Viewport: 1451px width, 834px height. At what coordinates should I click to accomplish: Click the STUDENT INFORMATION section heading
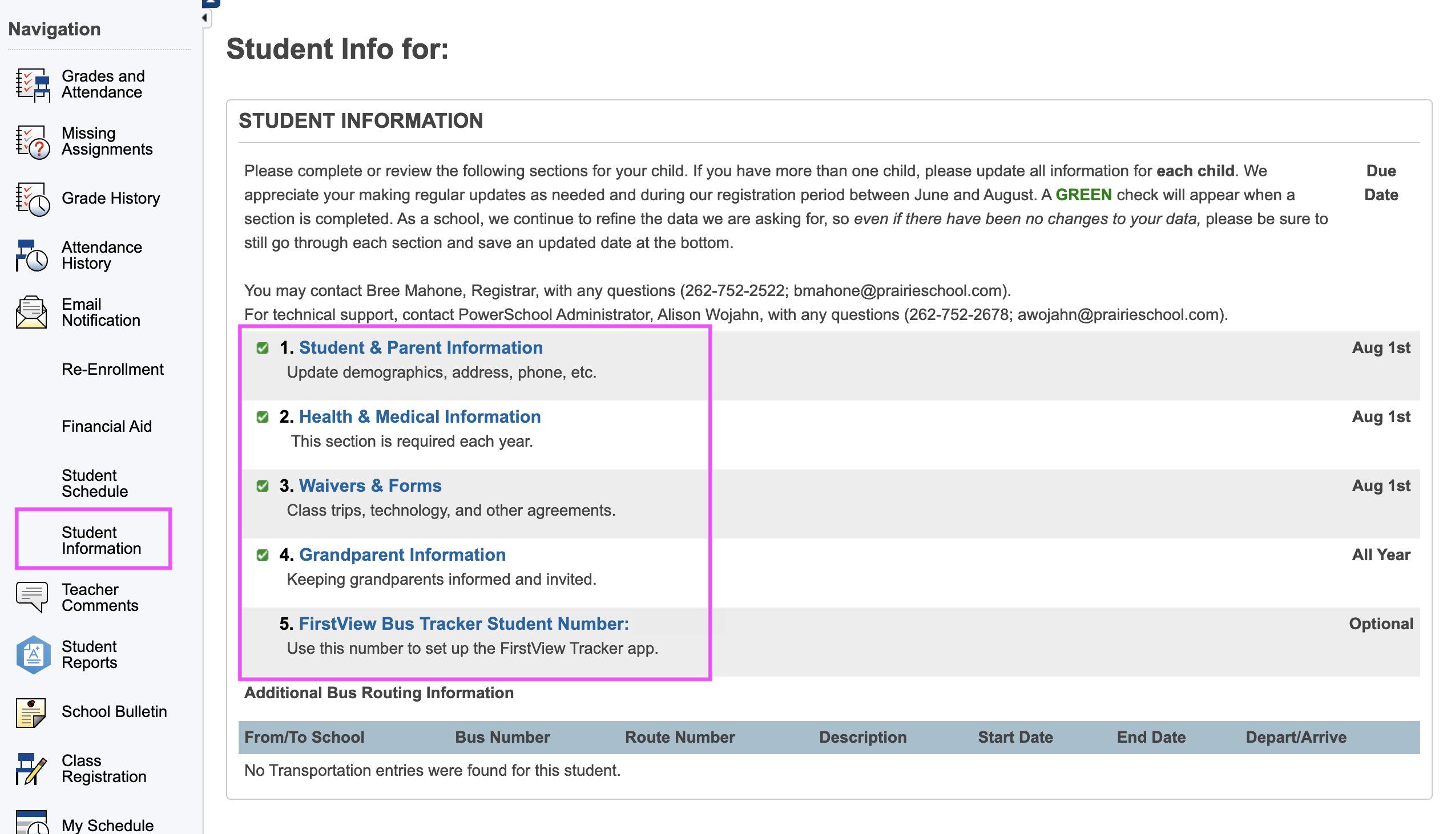361,121
